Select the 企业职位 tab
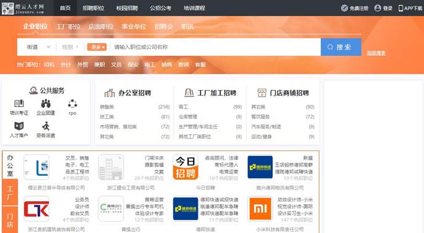Viewport: 424px width, 233px height. pyautogui.click(x=35, y=26)
